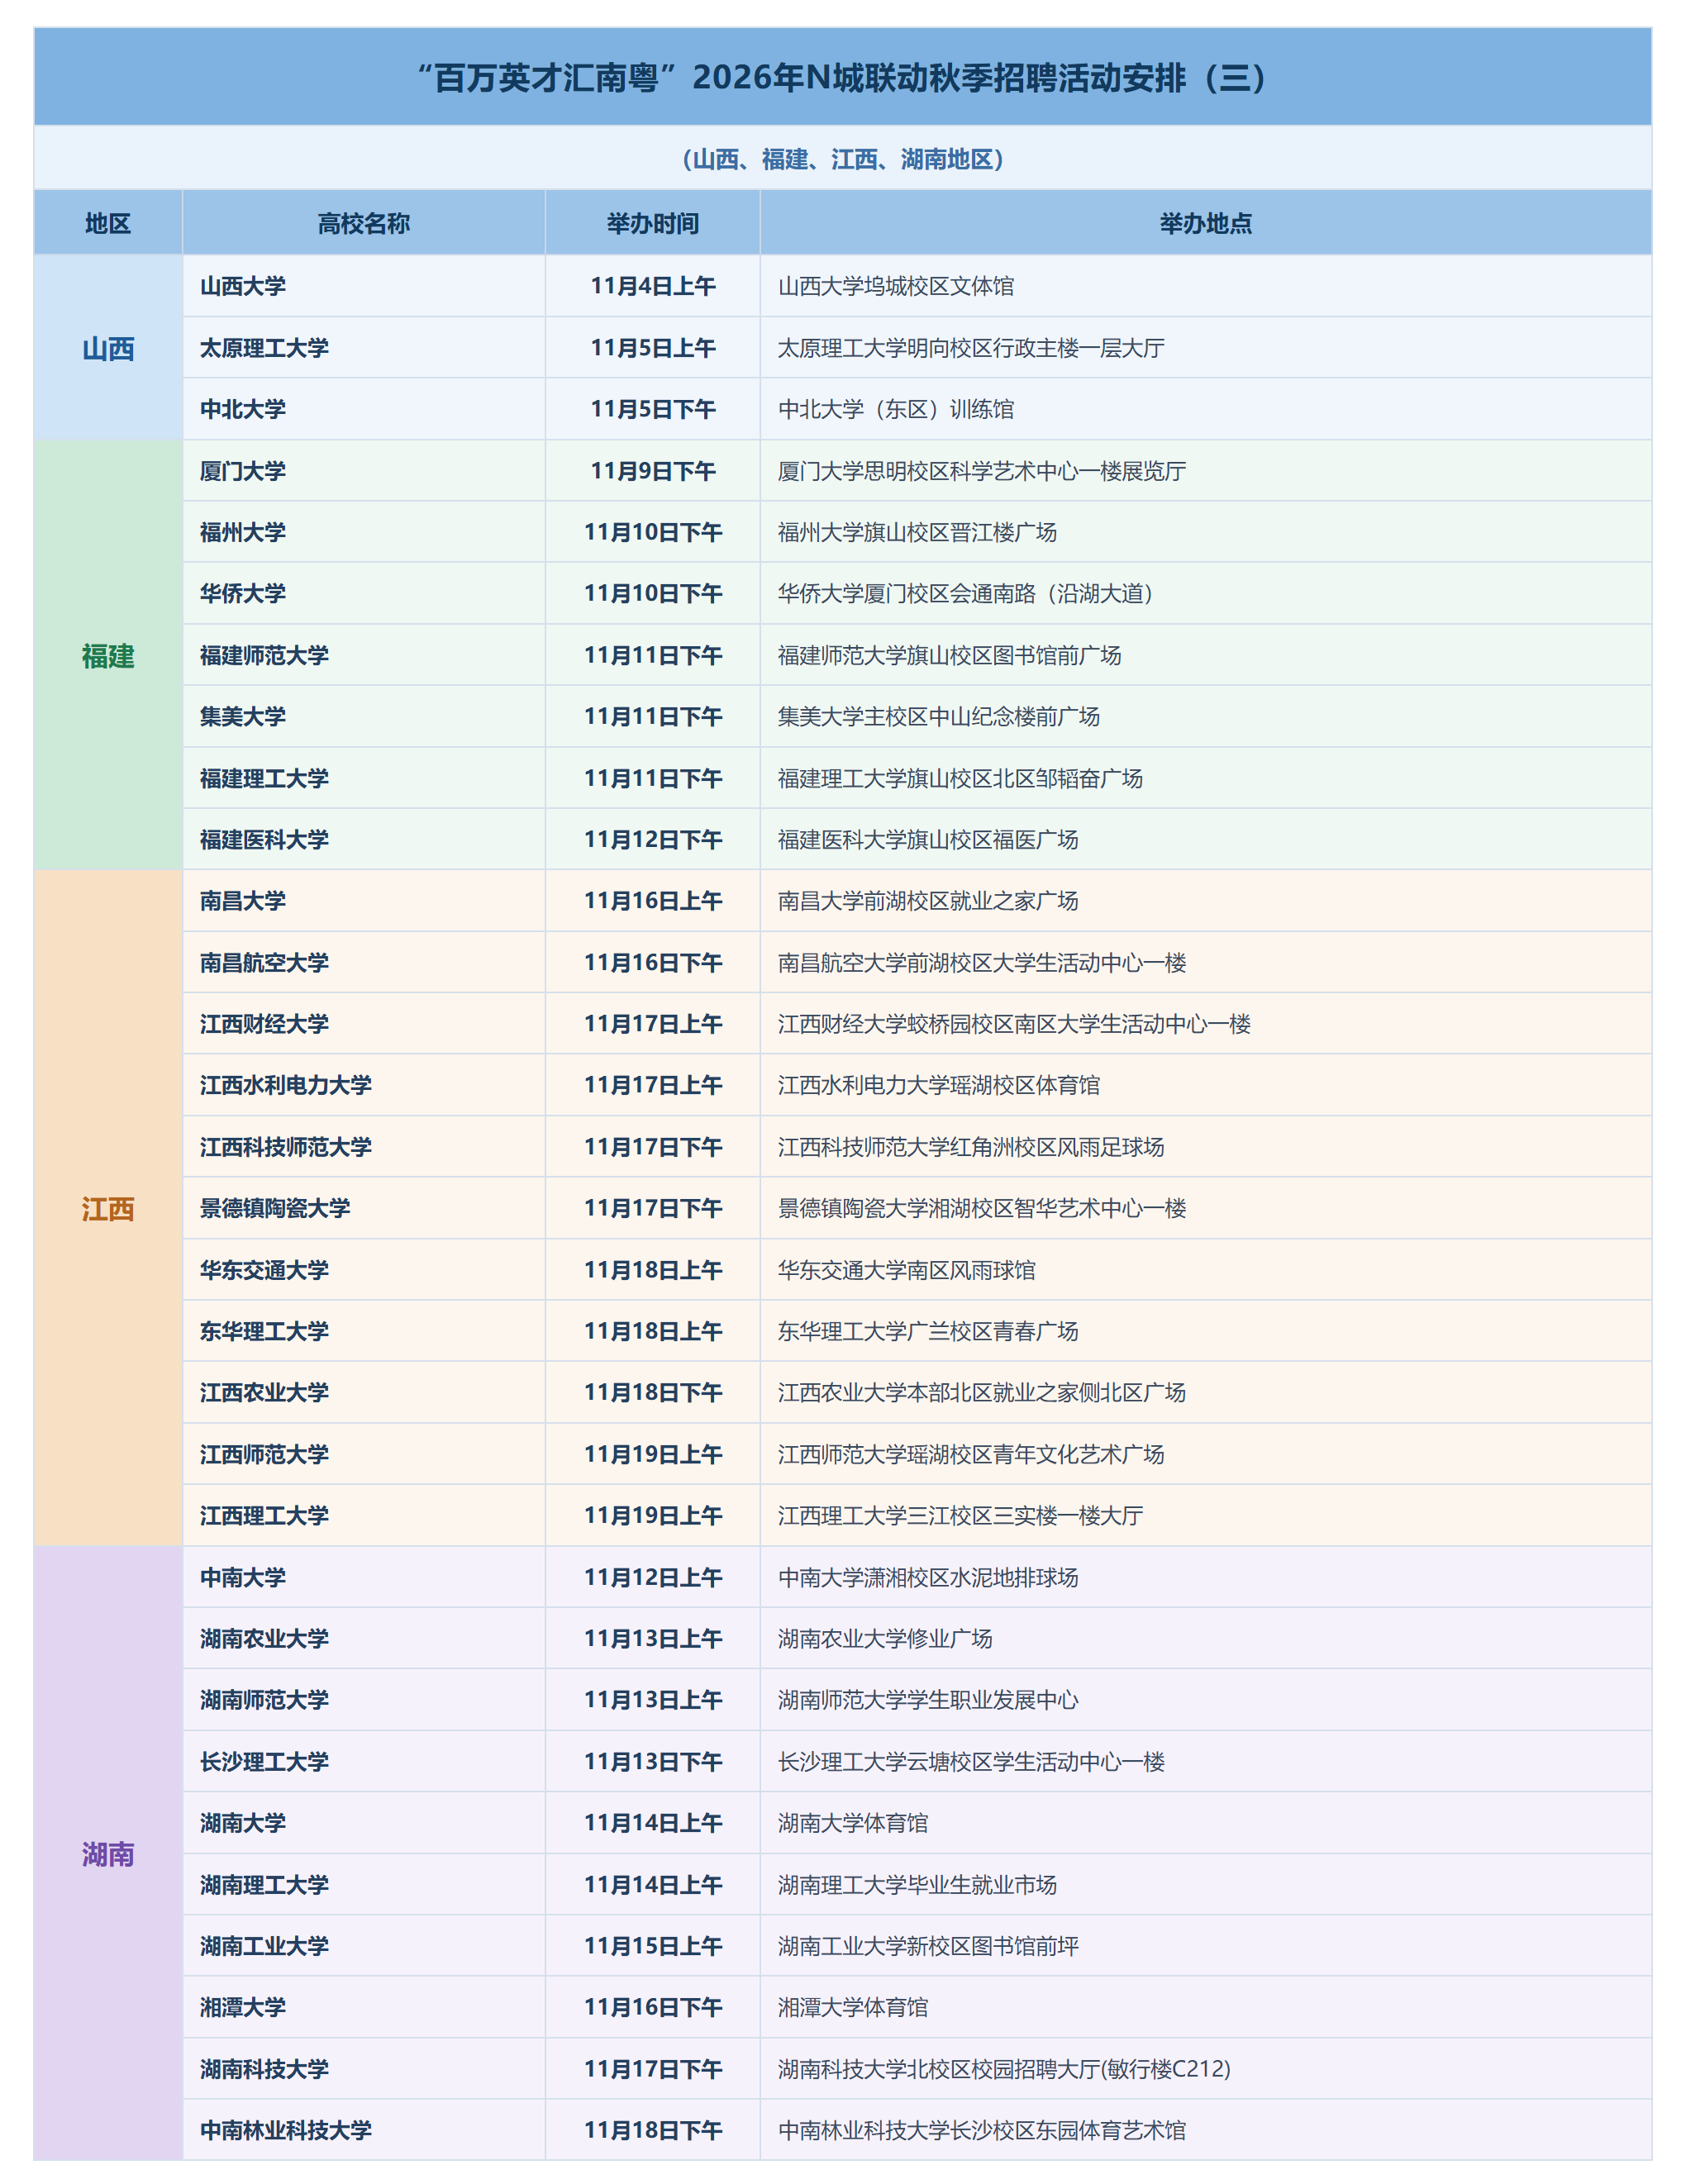Click the venue 福州大学旗山校区晋江楼广场
This screenshot has height=2184, width=1686.
click(917, 532)
